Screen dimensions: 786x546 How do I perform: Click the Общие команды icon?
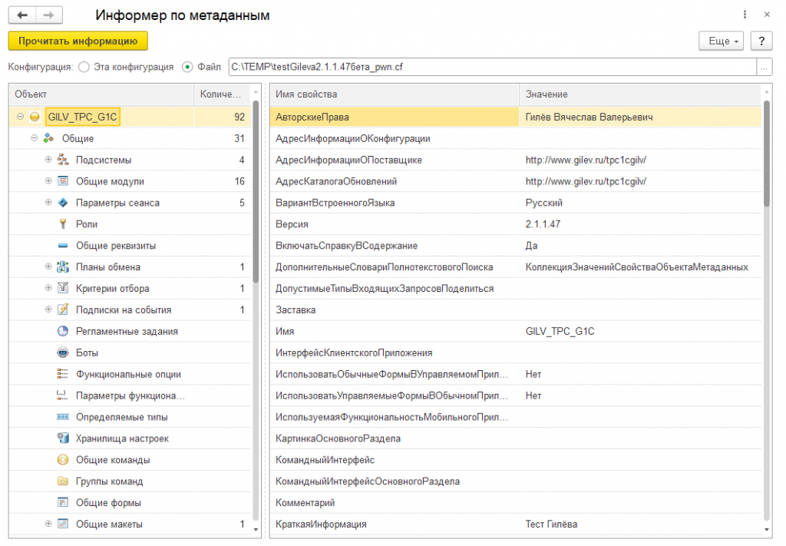coord(63,460)
